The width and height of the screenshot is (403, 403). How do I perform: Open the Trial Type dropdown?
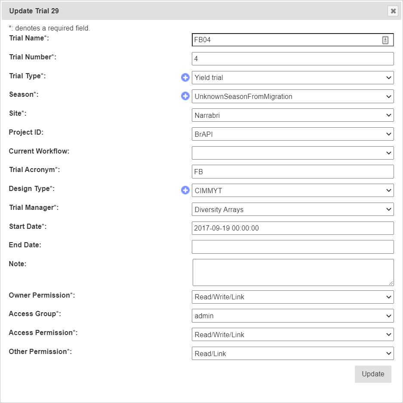pos(292,78)
